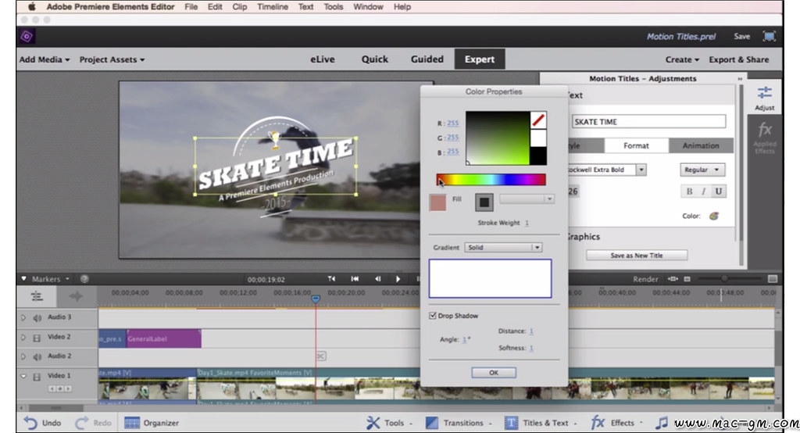Step back one frame
The height and width of the screenshot is (433, 800).
point(377,279)
